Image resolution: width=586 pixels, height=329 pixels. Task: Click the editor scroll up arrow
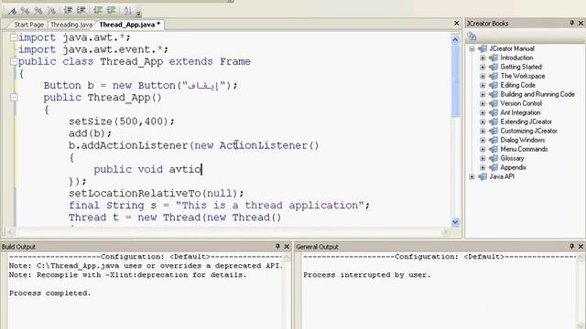pos(455,39)
